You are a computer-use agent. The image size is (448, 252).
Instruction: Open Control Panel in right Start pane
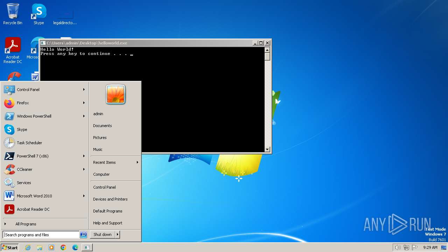[x=115, y=187]
